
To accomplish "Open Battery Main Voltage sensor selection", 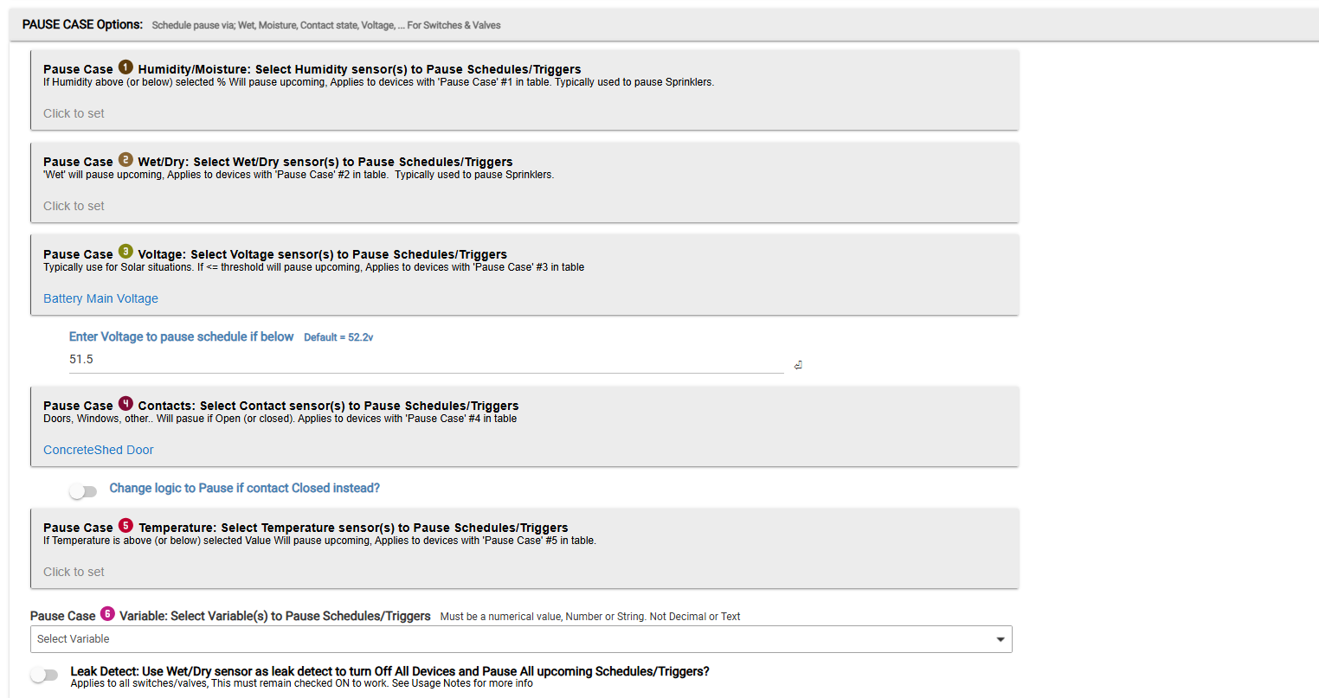I will [x=100, y=298].
